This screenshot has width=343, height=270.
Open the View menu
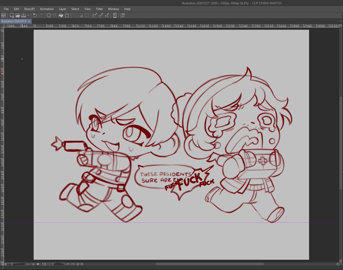88,9
